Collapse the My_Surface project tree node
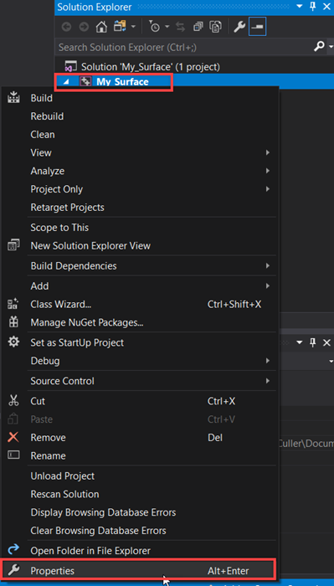Viewport: 334px width, 586px height. click(x=66, y=82)
